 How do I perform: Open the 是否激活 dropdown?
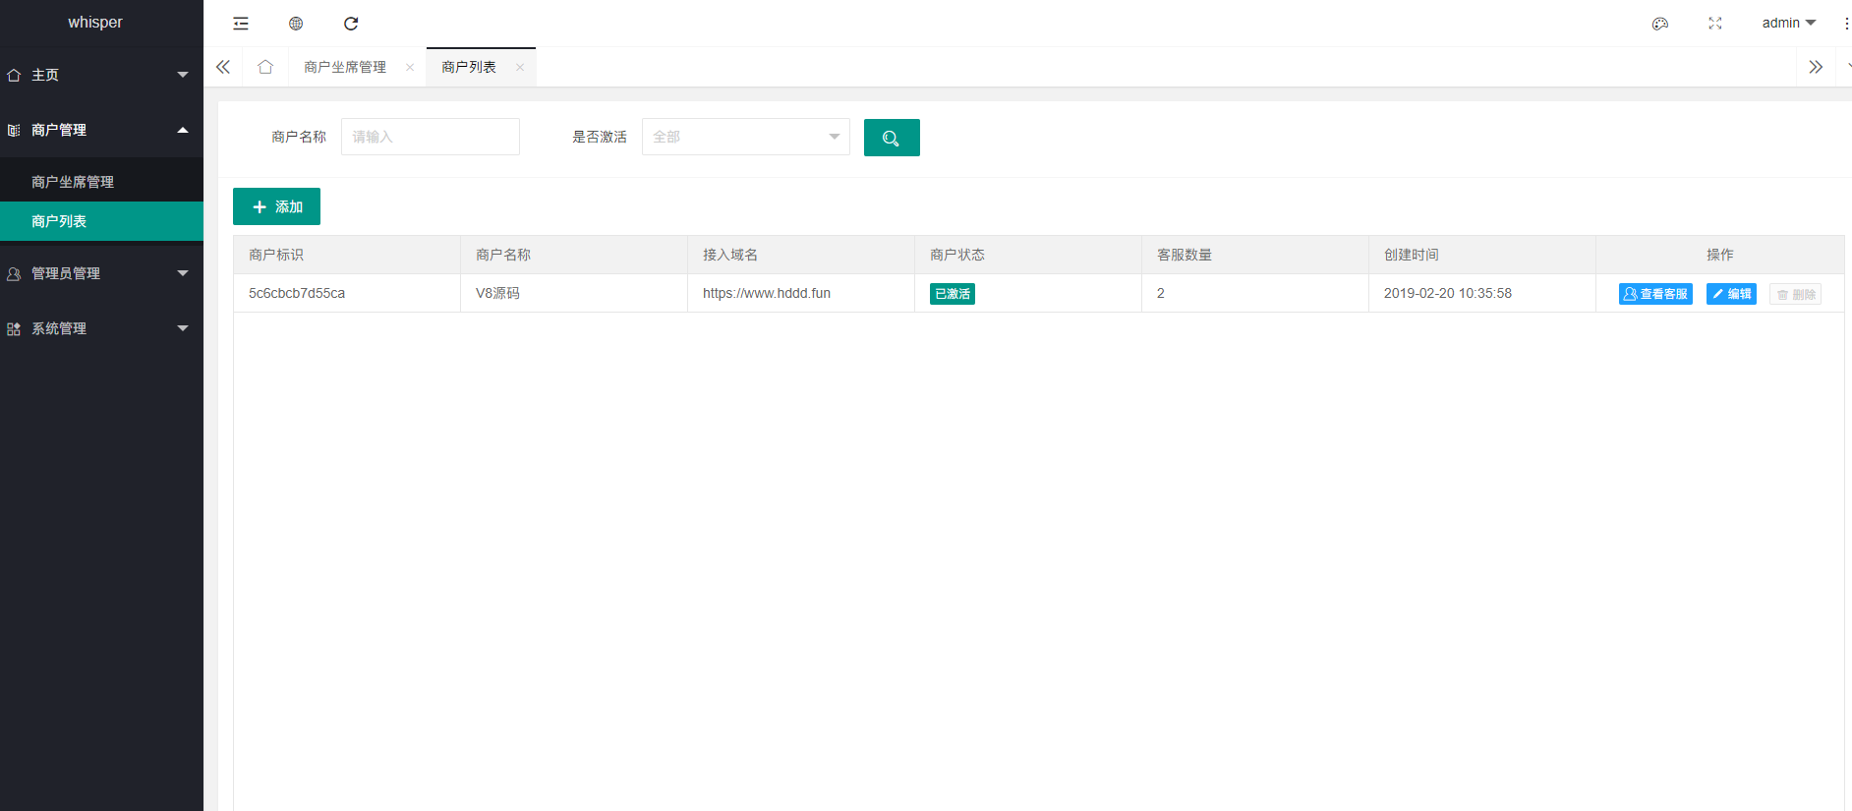click(x=746, y=137)
